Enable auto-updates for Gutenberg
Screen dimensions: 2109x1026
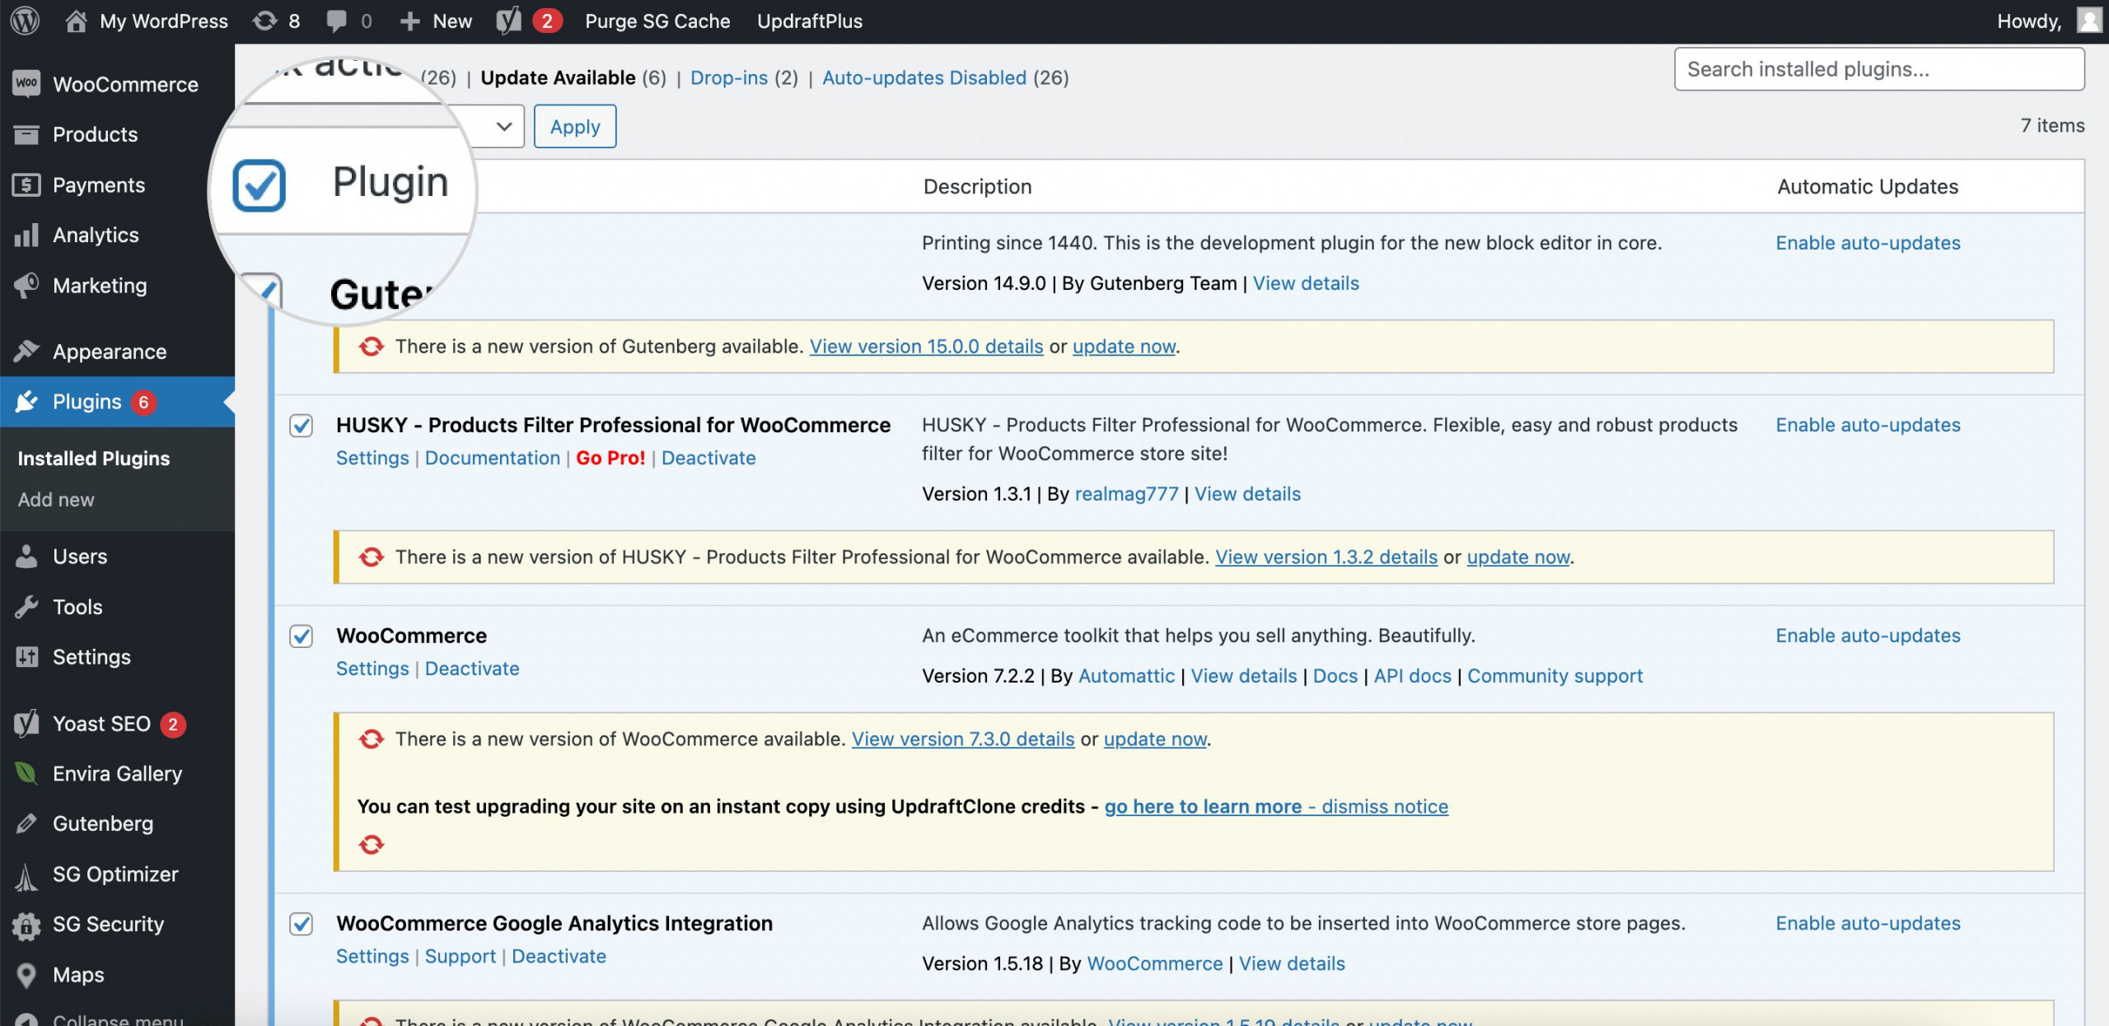(1868, 243)
